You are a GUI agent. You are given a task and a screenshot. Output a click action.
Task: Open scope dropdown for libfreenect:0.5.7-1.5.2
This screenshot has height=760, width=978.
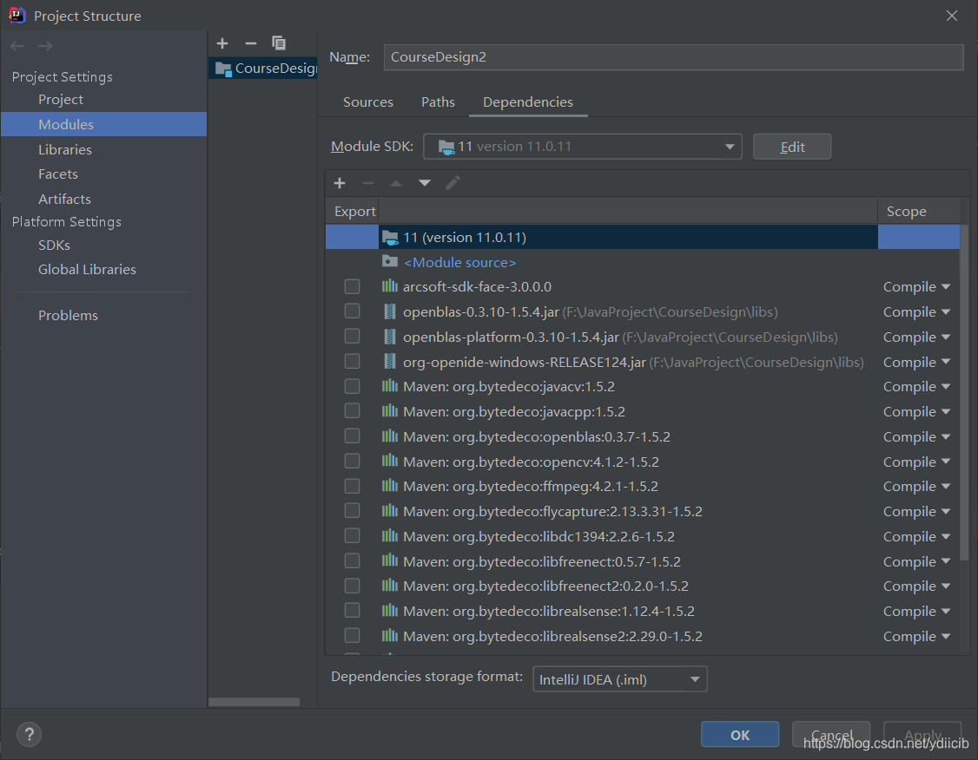coord(916,561)
